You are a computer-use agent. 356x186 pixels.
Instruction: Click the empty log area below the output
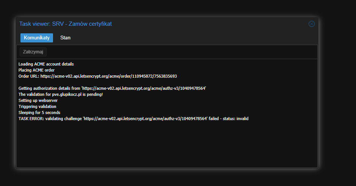[167, 146]
